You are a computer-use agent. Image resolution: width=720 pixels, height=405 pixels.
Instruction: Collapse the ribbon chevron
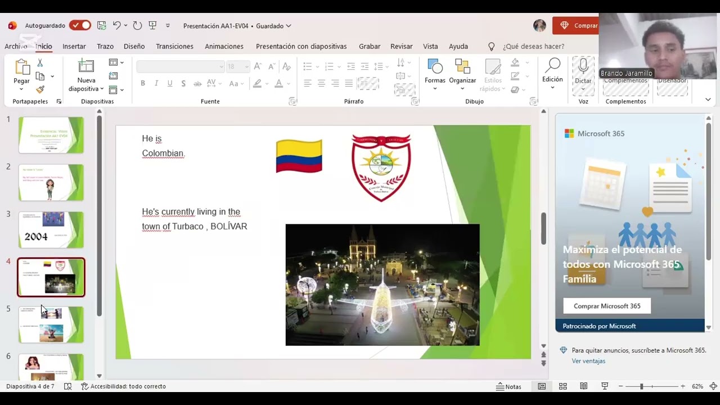[x=708, y=100]
